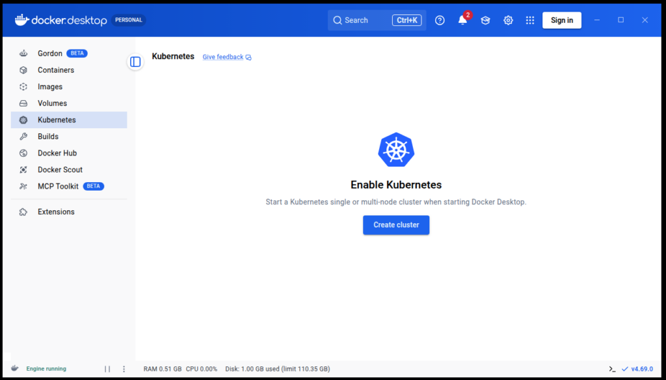Open the help question mark icon
The width and height of the screenshot is (666, 380).
pos(440,20)
